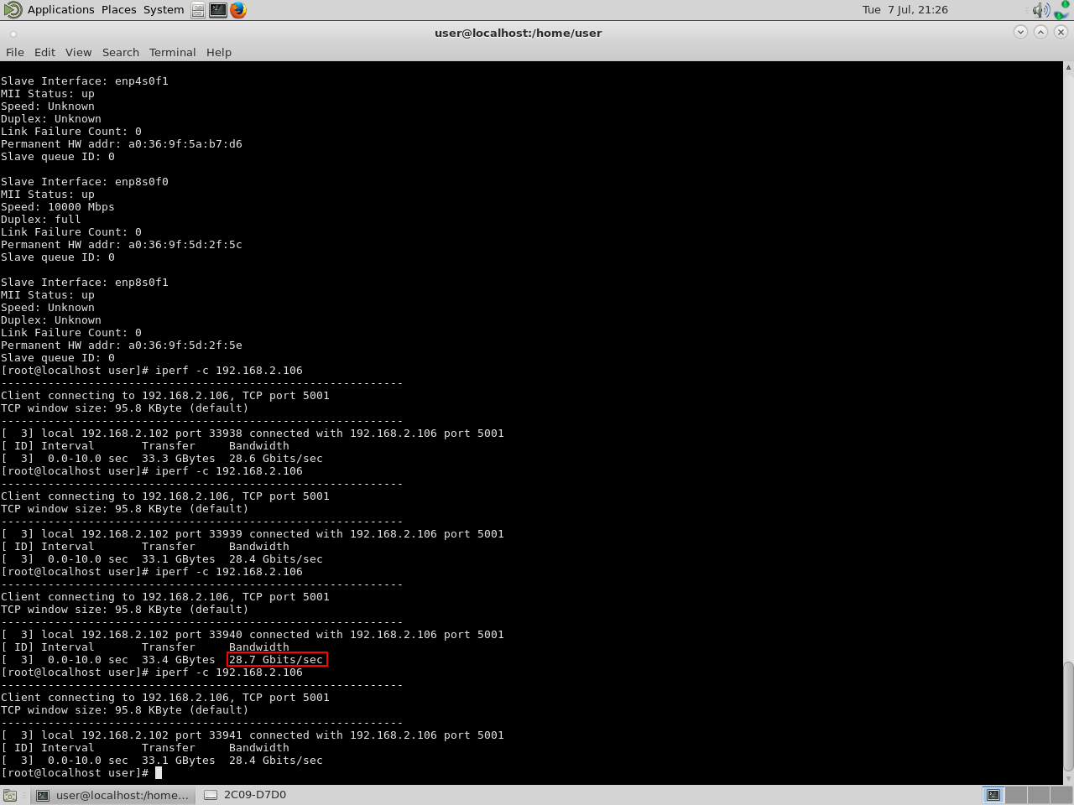Click the show desktop icon in the bottom-left corner
The height and width of the screenshot is (805, 1074).
click(x=9, y=794)
